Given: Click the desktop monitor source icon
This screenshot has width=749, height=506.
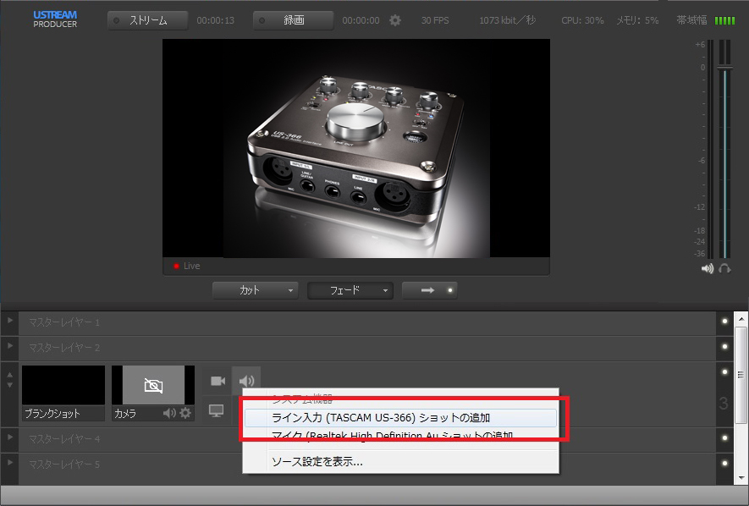Looking at the screenshot, I should 217,410.
